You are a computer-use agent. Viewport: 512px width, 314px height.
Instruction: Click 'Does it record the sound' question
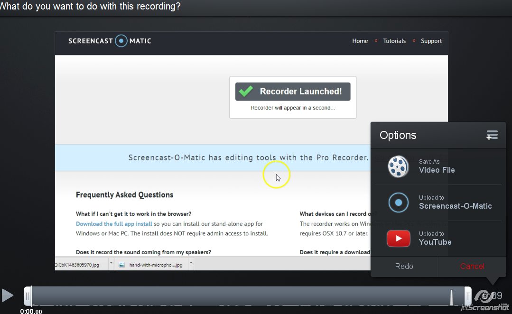pos(143,252)
